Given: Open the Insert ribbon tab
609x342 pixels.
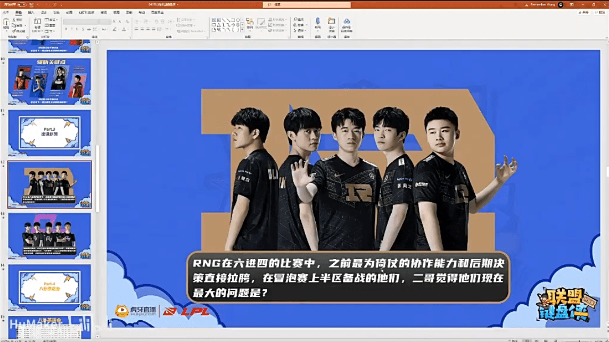Looking at the screenshot, I should pos(31,12).
